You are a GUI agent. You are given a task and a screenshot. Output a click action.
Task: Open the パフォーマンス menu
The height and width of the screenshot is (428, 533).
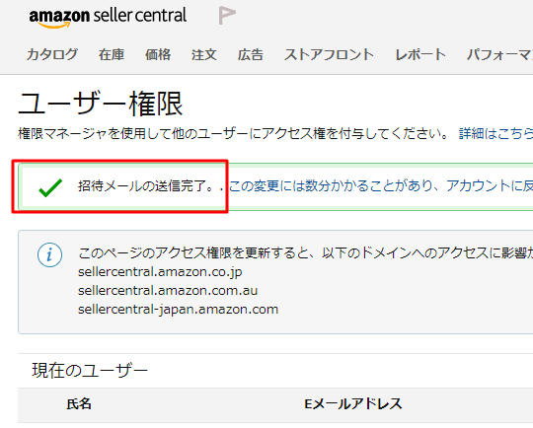(x=499, y=54)
